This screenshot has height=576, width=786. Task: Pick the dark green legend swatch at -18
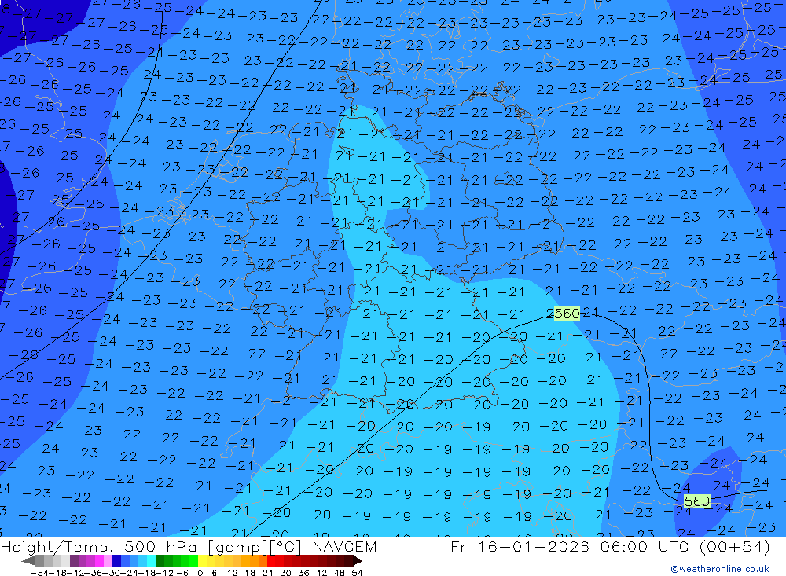coord(160,561)
